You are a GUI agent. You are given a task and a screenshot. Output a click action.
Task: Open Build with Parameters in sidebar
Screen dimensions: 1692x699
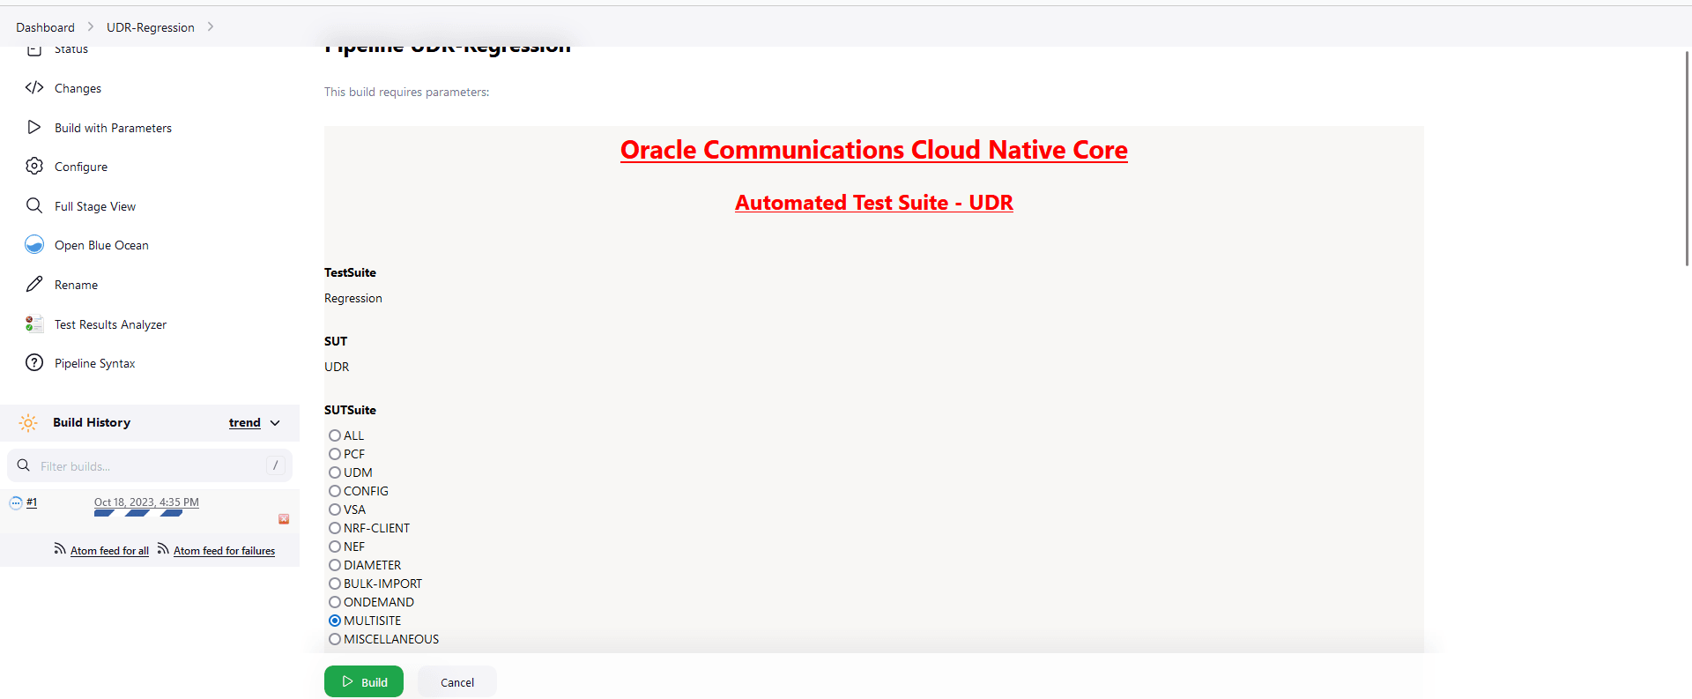coord(113,128)
